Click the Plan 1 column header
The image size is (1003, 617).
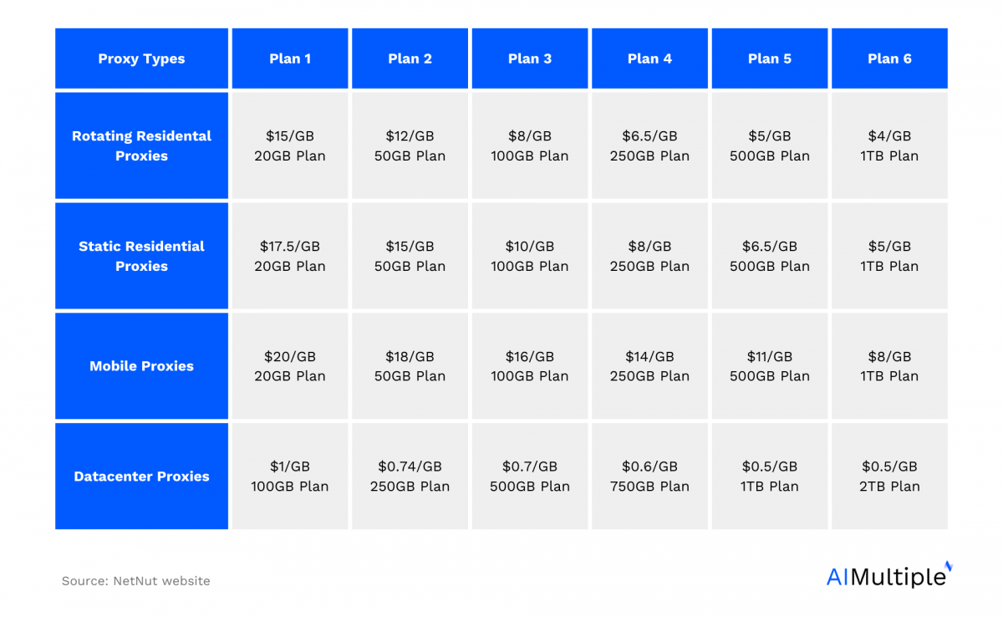(290, 59)
